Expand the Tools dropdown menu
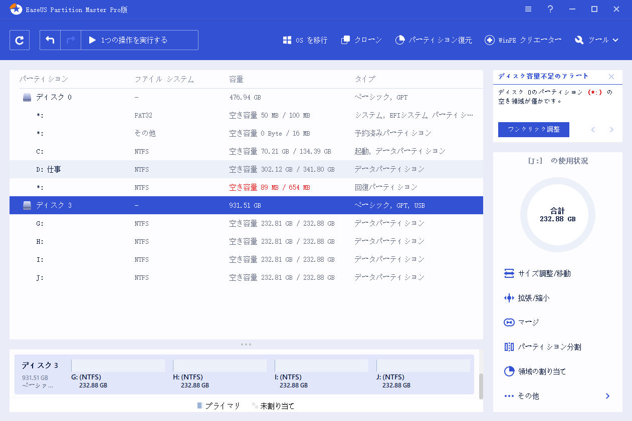 (597, 40)
